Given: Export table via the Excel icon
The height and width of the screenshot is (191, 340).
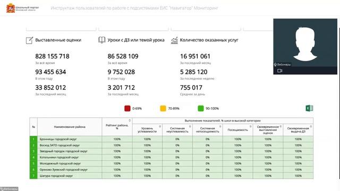Looking at the screenshot, I should [x=309, y=108].
